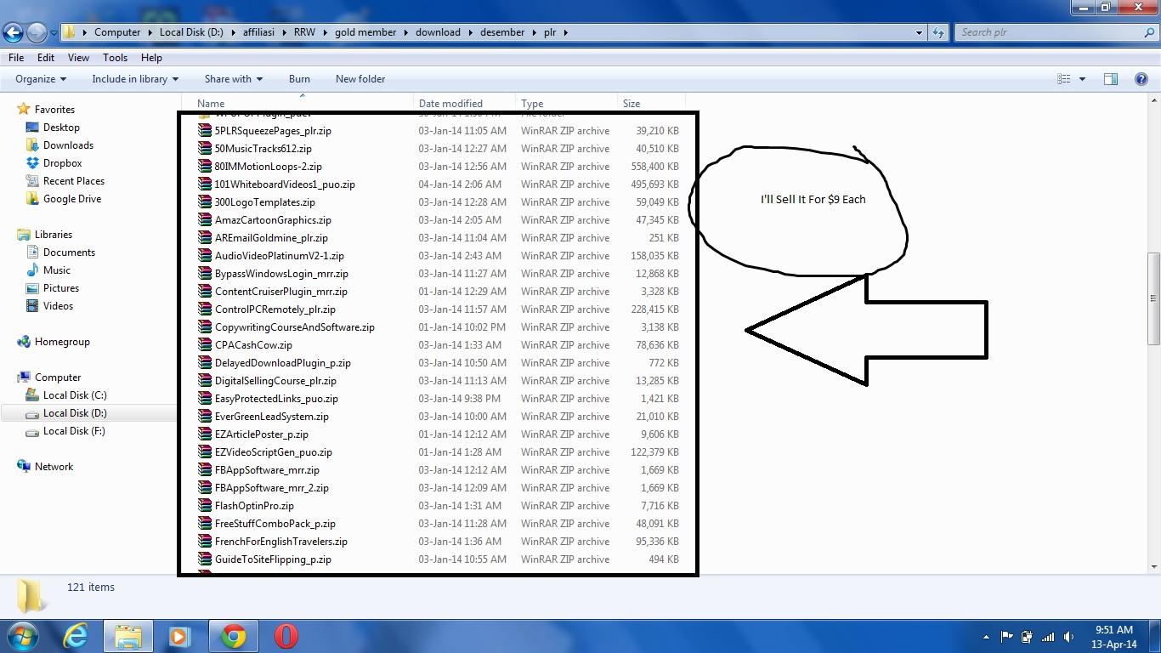Viewport: 1161px width, 653px height.
Task: Open the Include in library dropdown
Action: (x=134, y=79)
